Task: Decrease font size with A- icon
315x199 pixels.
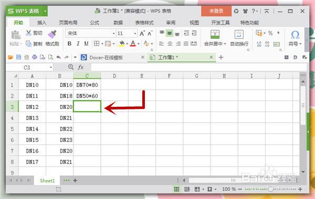Action: pos(150,34)
